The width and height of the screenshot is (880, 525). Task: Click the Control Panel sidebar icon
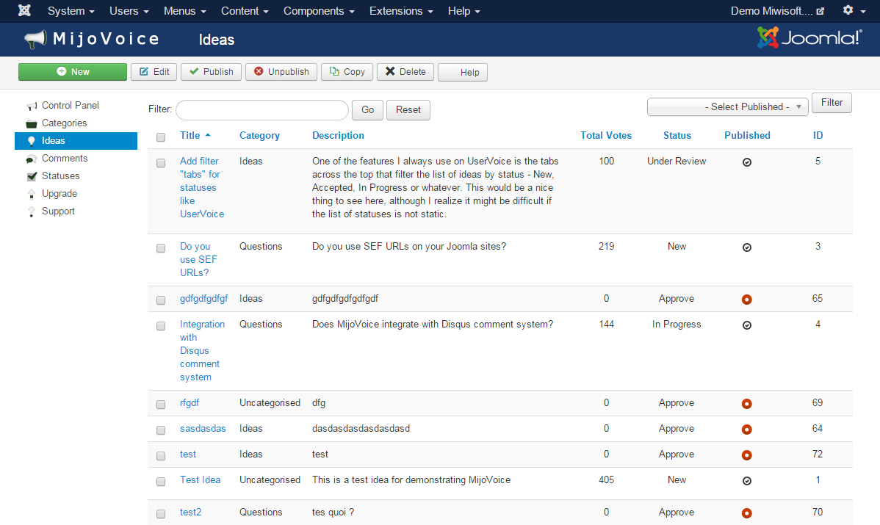pos(32,106)
